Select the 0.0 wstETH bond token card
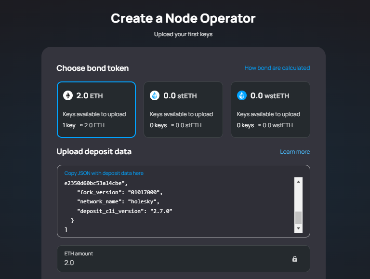 (270, 109)
